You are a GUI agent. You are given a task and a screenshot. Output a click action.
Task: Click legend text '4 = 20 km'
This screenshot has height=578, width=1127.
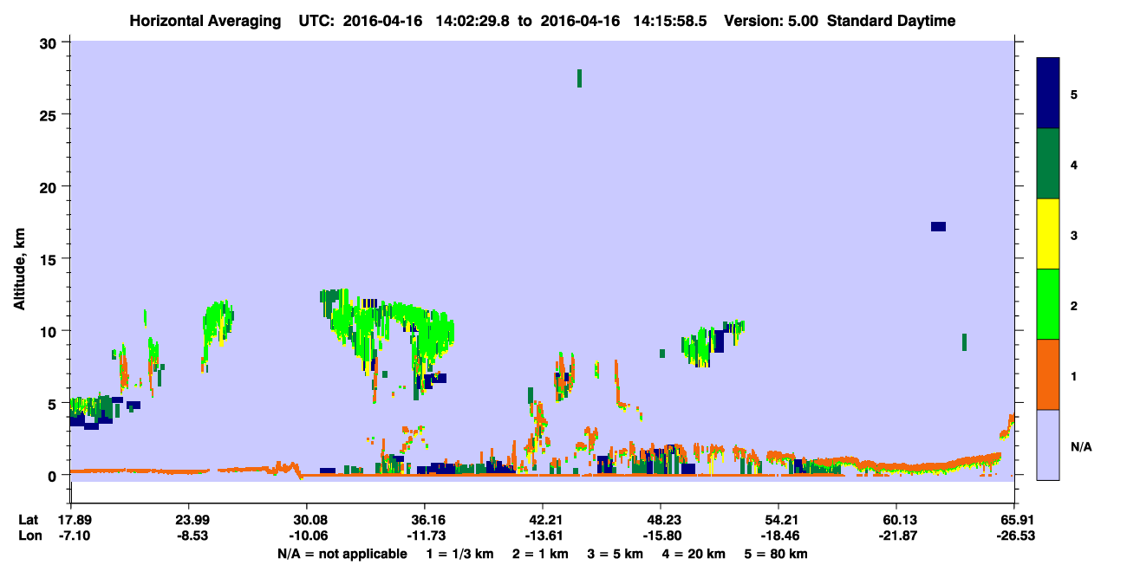coord(694,554)
